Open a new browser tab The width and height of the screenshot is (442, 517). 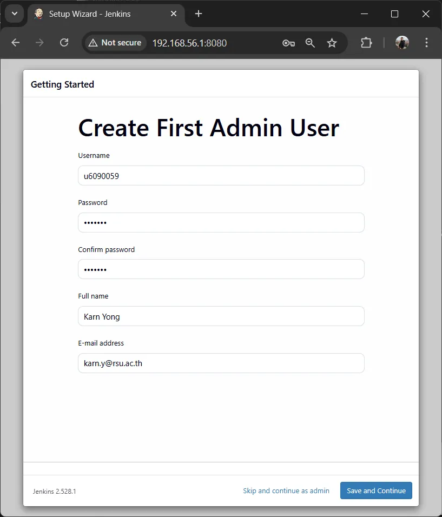click(x=198, y=14)
